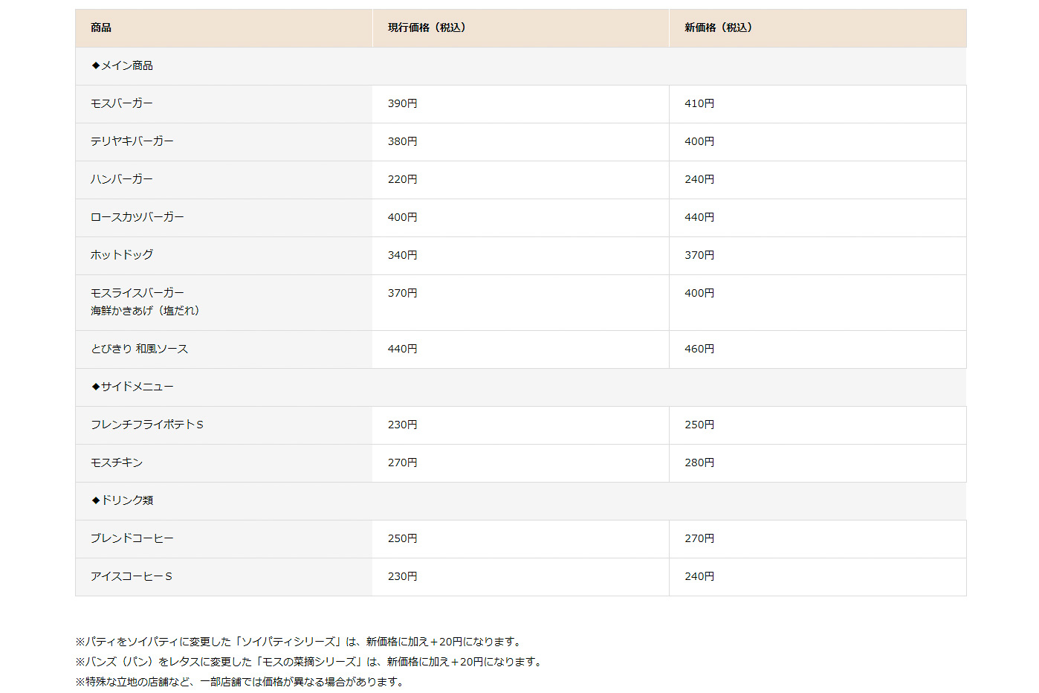Image resolution: width=1039 pixels, height=693 pixels.
Task: Click the ハンバーガー current price 220円
Action: point(402,179)
